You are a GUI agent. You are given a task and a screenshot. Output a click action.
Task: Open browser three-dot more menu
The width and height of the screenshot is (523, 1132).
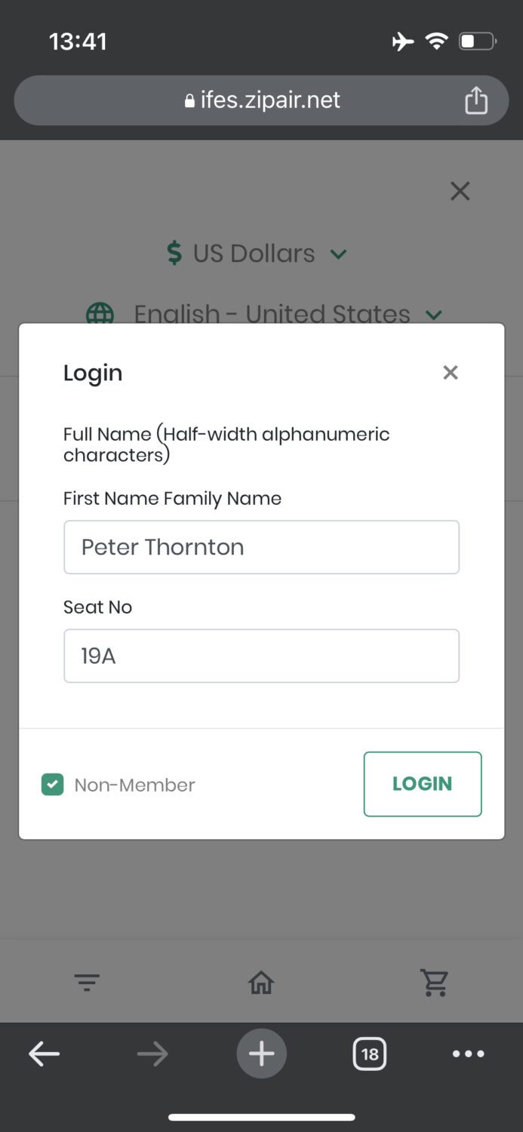[x=468, y=1054]
